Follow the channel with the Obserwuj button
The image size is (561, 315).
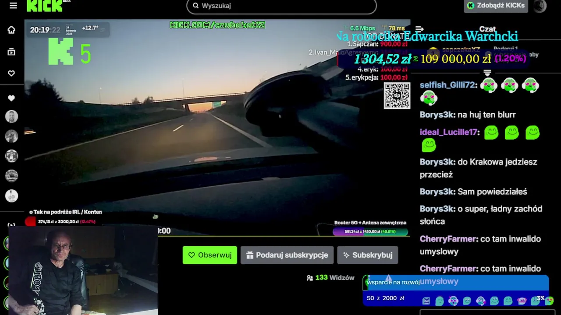[210, 255]
